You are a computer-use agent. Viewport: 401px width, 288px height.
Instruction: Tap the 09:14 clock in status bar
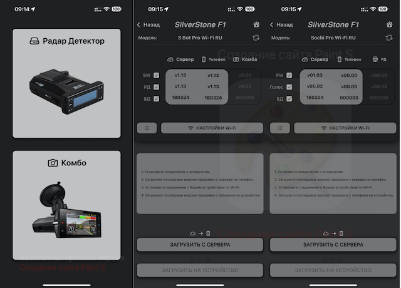coord(22,9)
